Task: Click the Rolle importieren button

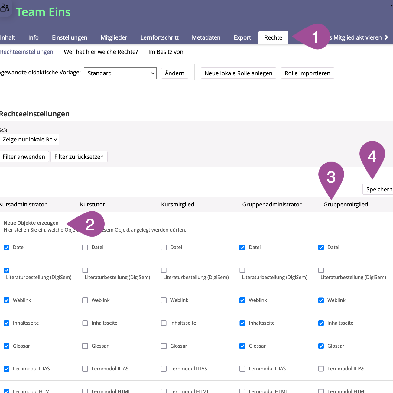Action: point(307,73)
